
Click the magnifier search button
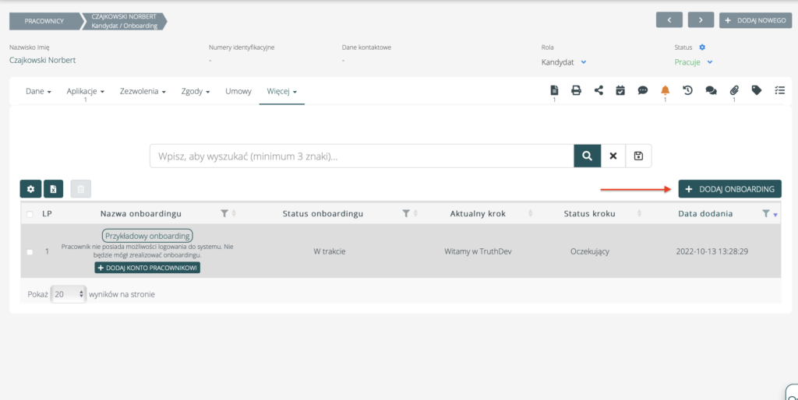(587, 156)
